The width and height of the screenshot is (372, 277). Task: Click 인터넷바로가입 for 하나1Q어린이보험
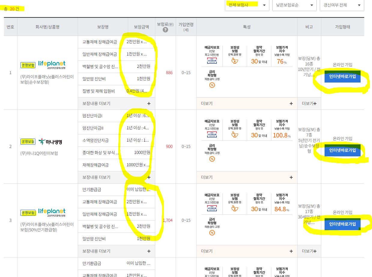[x=342, y=150]
